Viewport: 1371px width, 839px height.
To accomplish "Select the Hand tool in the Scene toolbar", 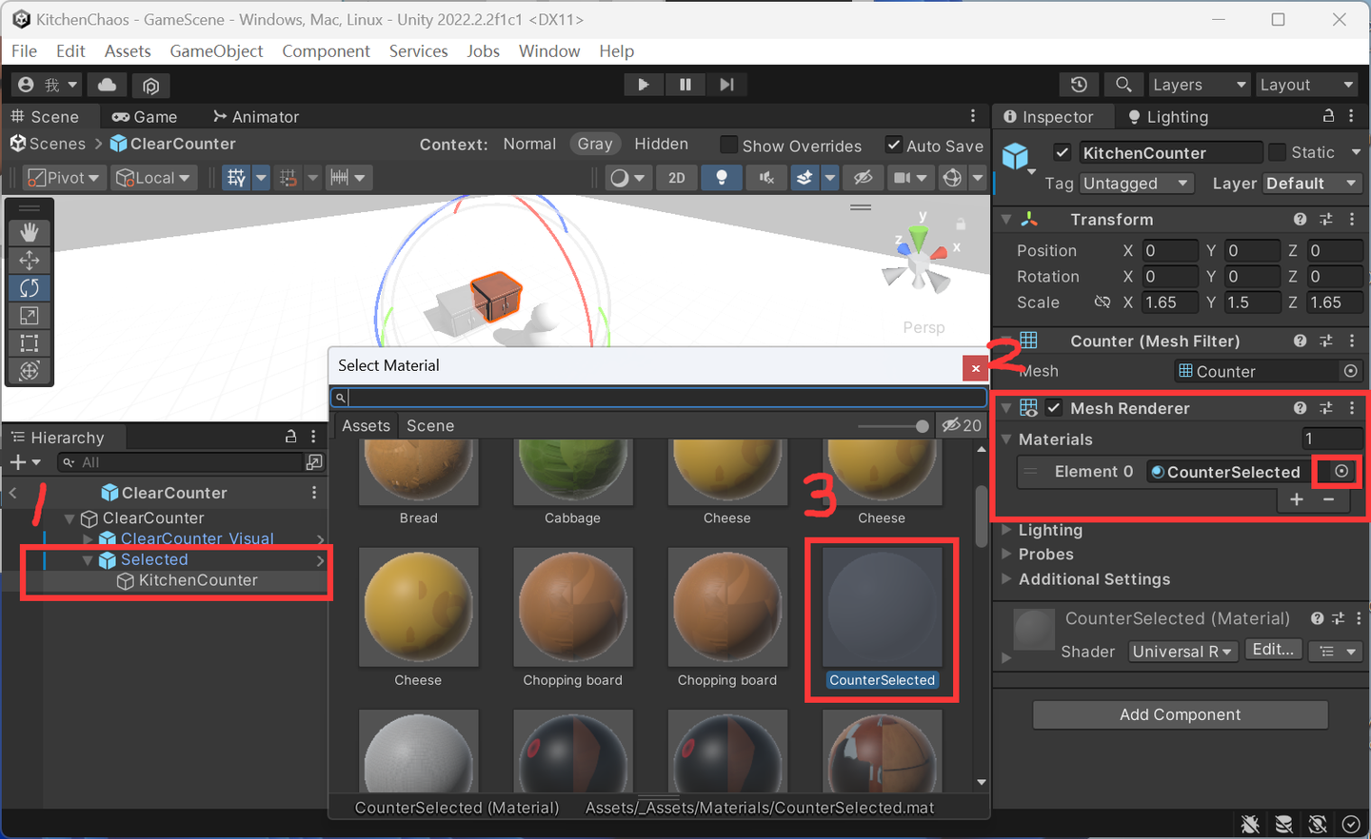I will [29, 231].
